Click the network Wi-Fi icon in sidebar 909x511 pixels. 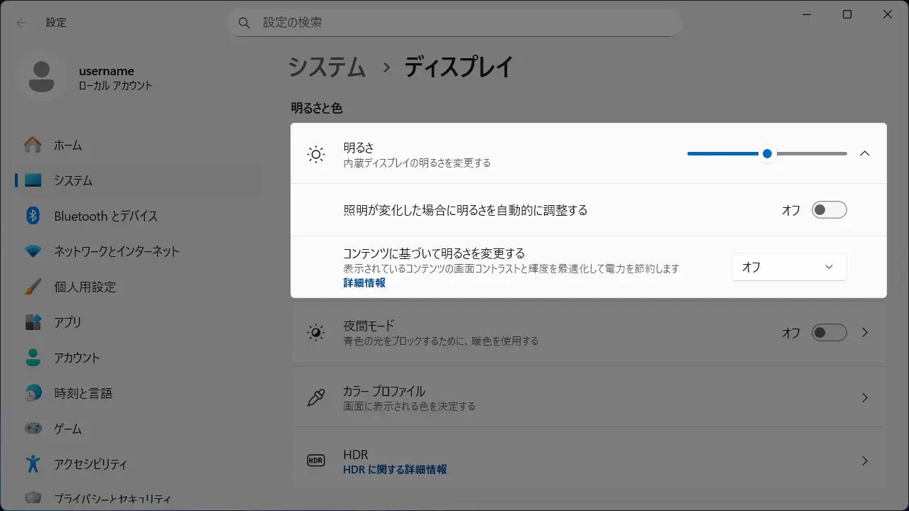[x=33, y=251]
